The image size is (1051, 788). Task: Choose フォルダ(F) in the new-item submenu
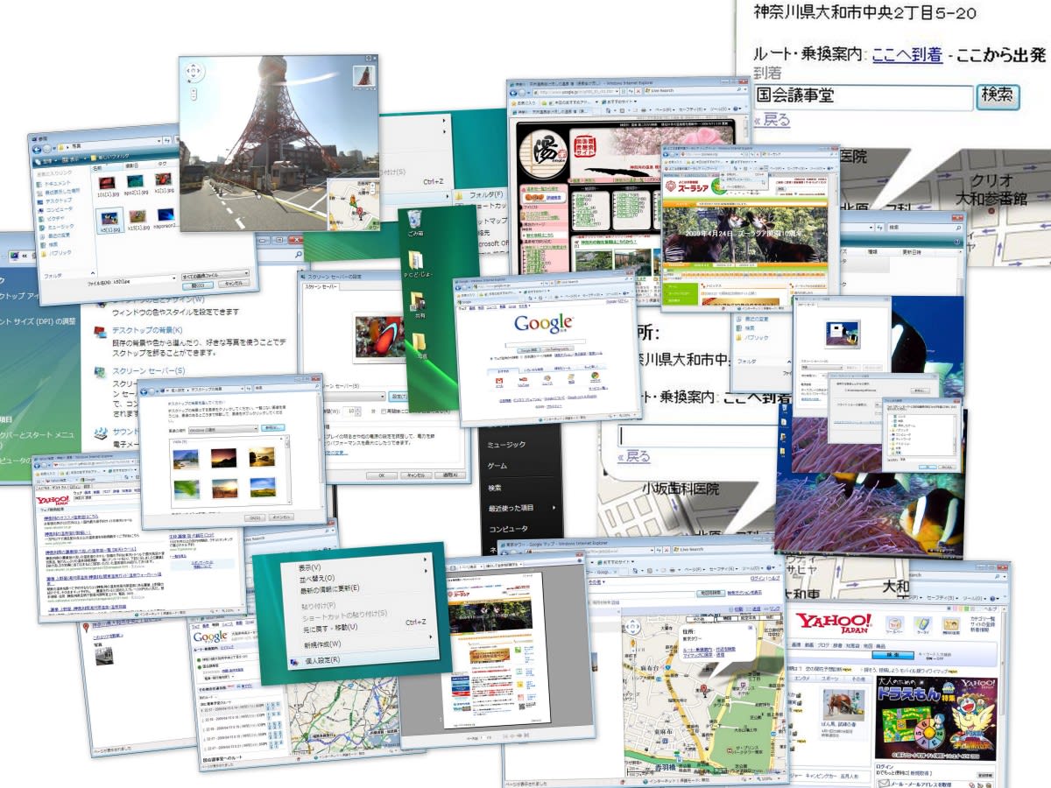(x=484, y=194)
